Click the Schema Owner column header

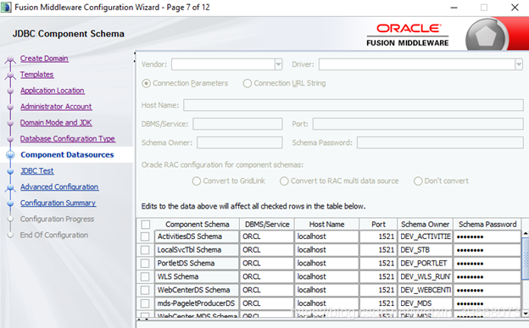[425, 225]
